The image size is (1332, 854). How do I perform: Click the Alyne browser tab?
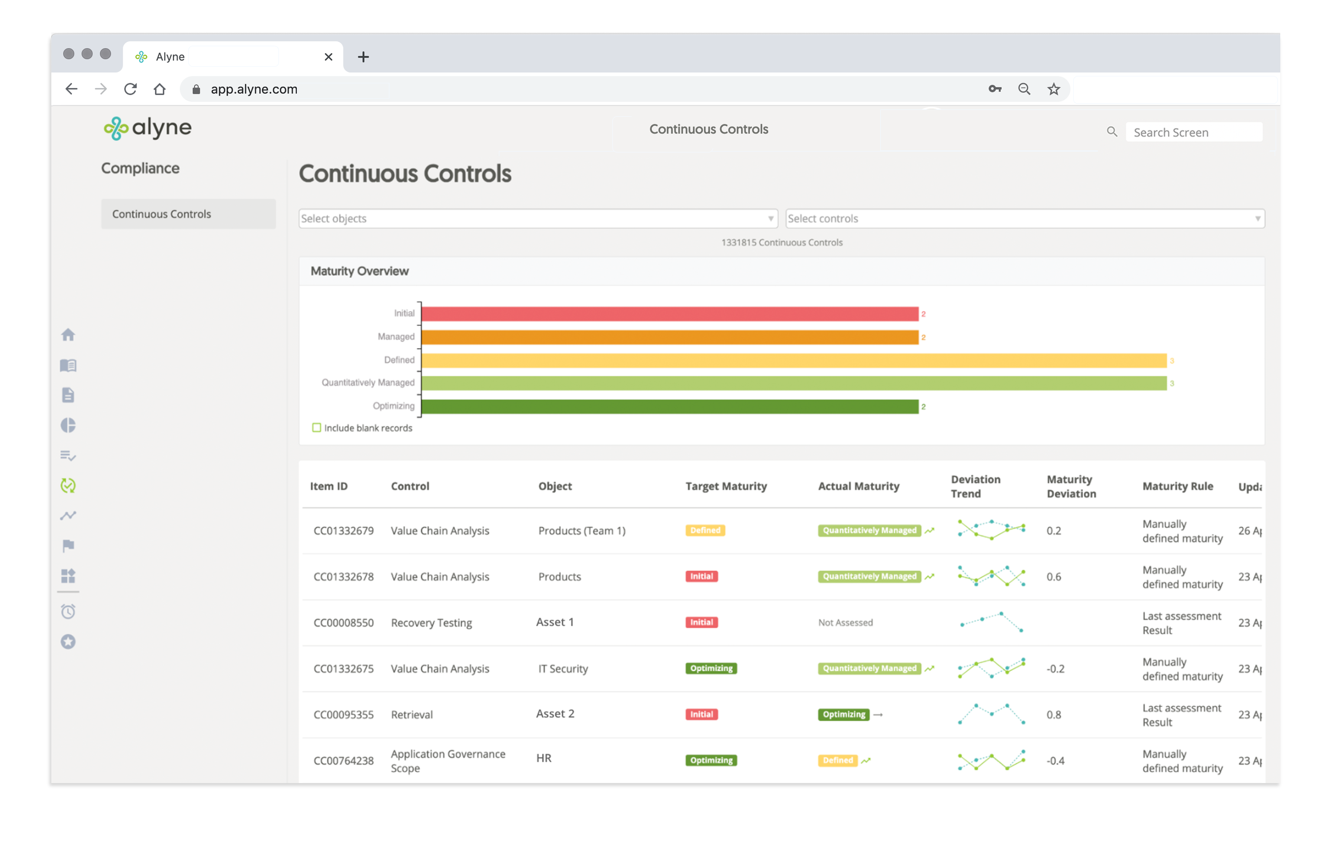point(222,57)
